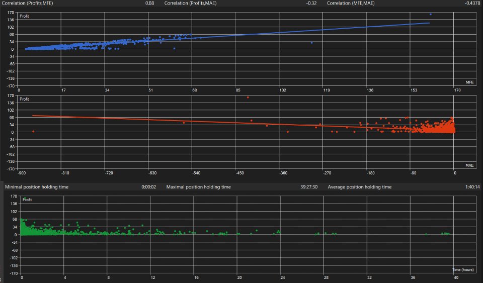Click the far-left red point near MAE -880
483x283 pixels.
tap(33, 131)
